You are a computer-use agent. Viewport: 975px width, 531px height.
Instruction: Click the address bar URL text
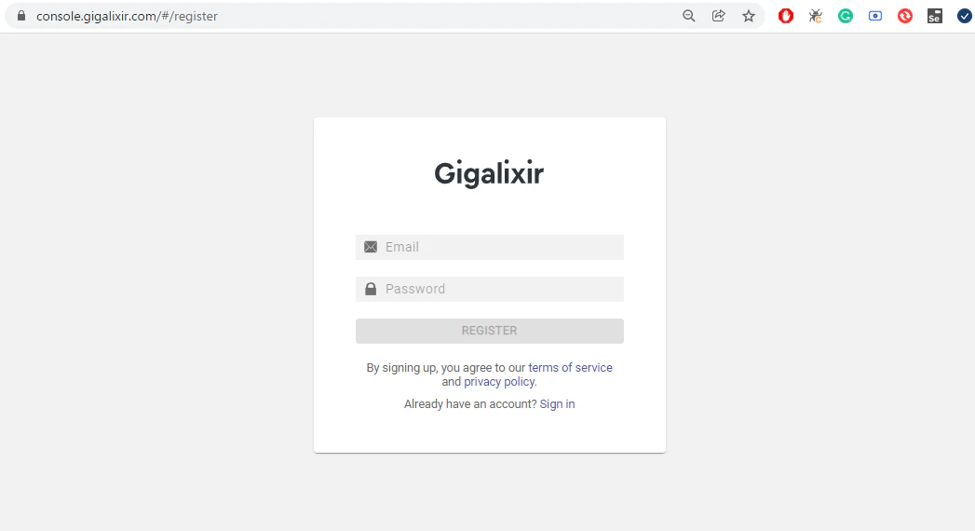[127, 16]
